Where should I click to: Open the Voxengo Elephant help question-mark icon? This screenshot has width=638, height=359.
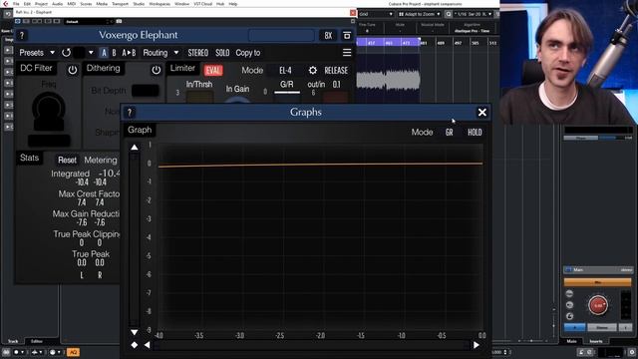22,36
